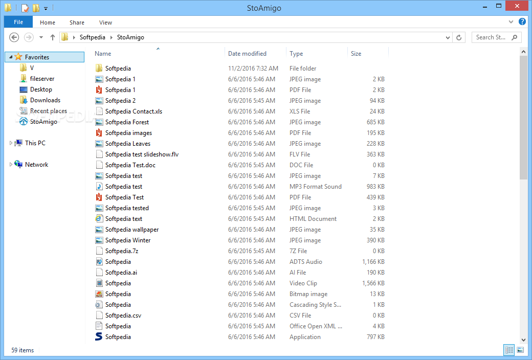Switch to the View ribbon tab
Viewport: 532px width, 360px height.
click(105, 22)
